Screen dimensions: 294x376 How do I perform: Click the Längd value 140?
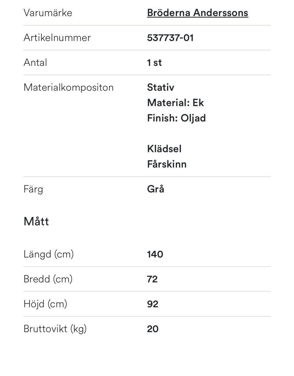pos(155,254)
